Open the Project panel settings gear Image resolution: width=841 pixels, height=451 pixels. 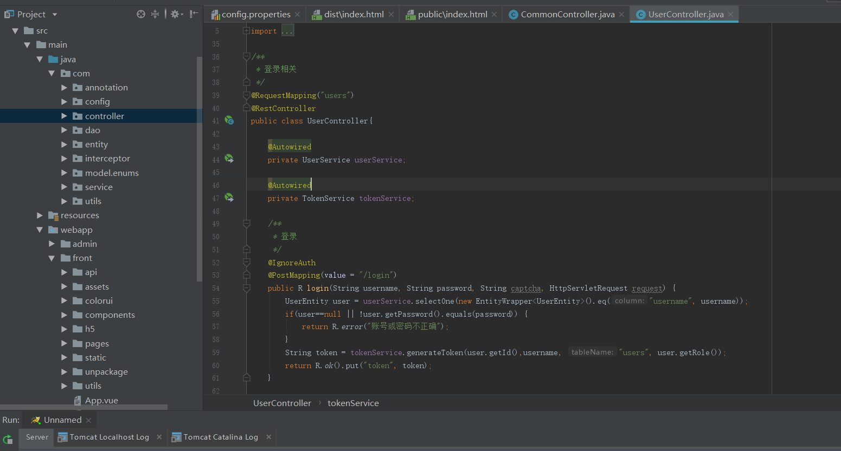(x=176, y=14)
